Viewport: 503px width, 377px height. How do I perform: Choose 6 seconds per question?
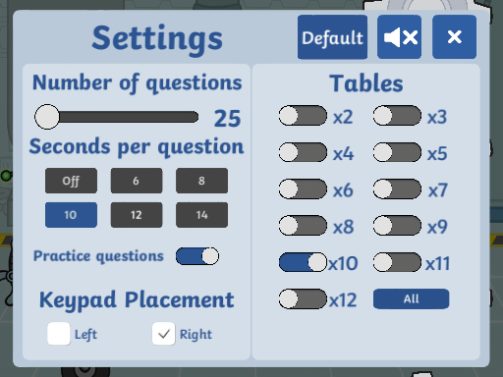[x=137, y=181]
